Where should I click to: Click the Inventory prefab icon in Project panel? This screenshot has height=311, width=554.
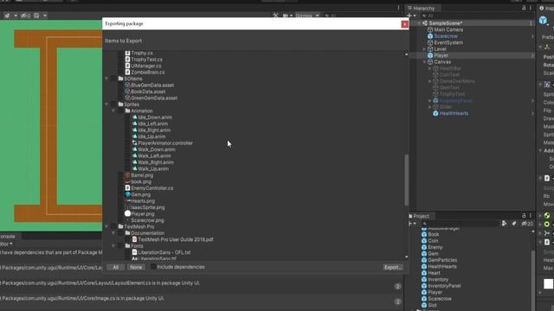coord(424,279)
